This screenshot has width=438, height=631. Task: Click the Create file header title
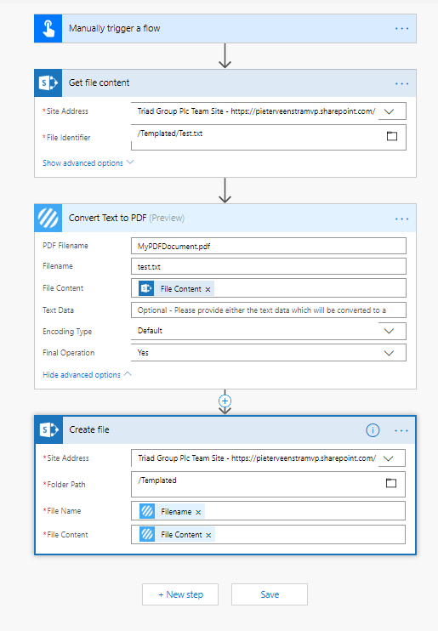(x=89, y=429)
